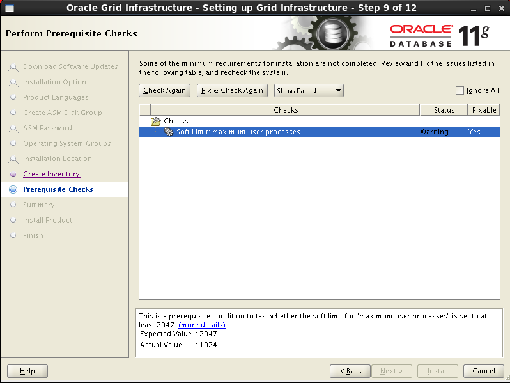This screenshot has width=510, height=383.
Task: Click the Operating System Groups step
Action: [66, 143]
